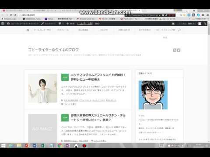Open the Chrome hamburger menu
This screenshot has width=210, height=157.
207,15
